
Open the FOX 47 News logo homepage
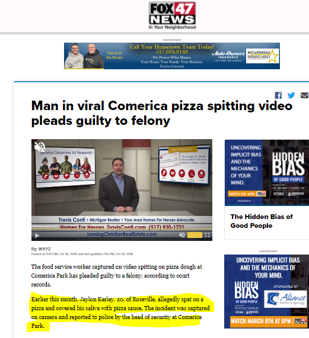tap(172, 15)
